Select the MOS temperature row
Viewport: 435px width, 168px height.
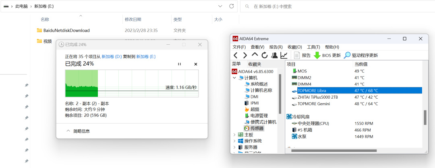click(x=354, y=71)
